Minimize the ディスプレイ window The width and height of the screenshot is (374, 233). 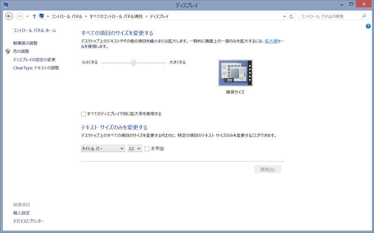click(x=341, y=4)
